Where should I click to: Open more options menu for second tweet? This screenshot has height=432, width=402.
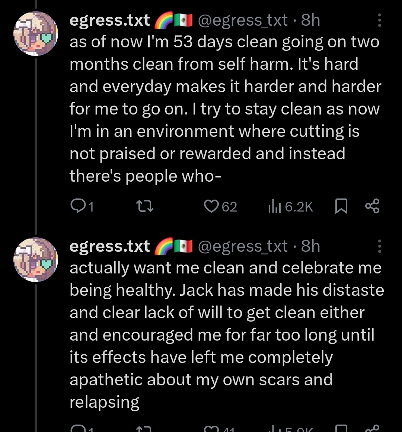click(379, 246)
